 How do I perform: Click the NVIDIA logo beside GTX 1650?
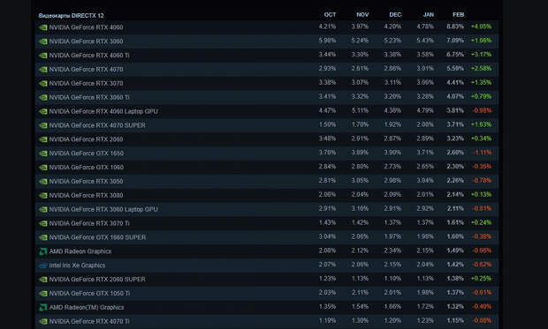point(43,153)
